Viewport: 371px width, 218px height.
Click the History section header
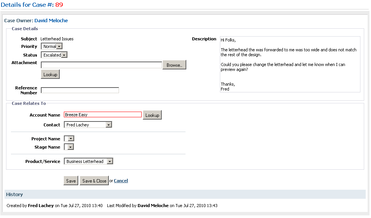point(185,194)
